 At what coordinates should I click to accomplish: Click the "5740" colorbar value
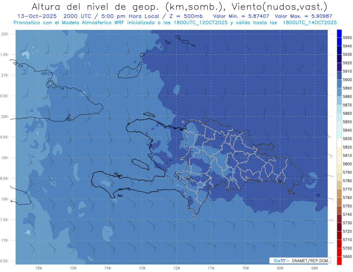coord(347,214)
